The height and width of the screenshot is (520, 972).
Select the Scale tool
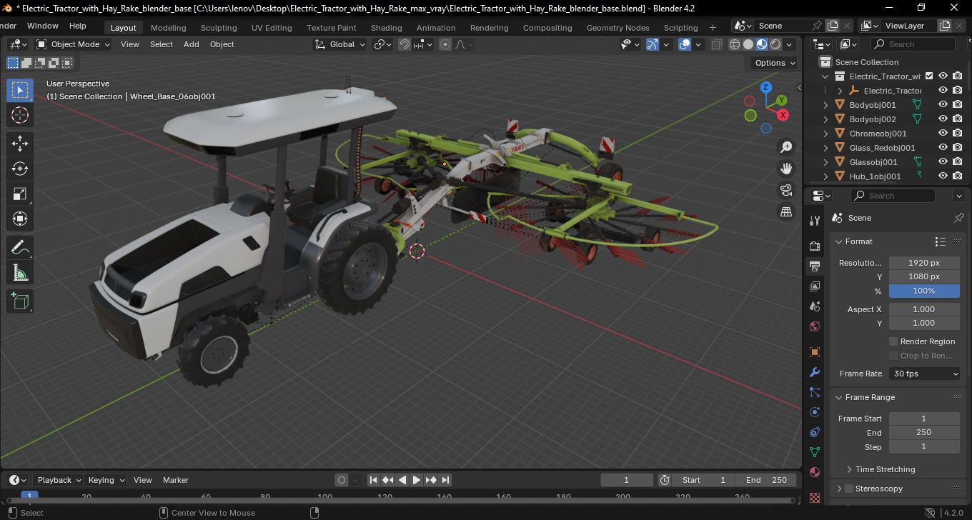click(x=20, y=194)
